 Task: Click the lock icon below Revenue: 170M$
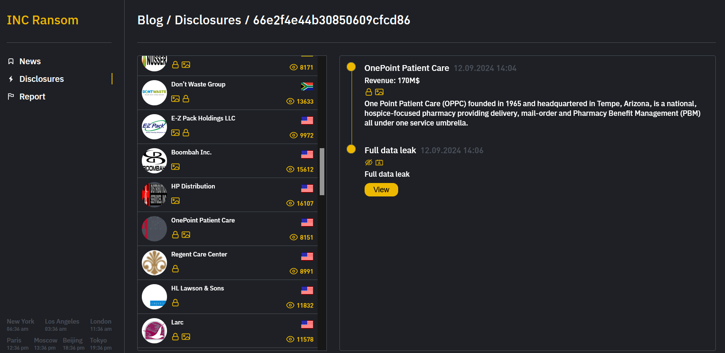point(369,92)
